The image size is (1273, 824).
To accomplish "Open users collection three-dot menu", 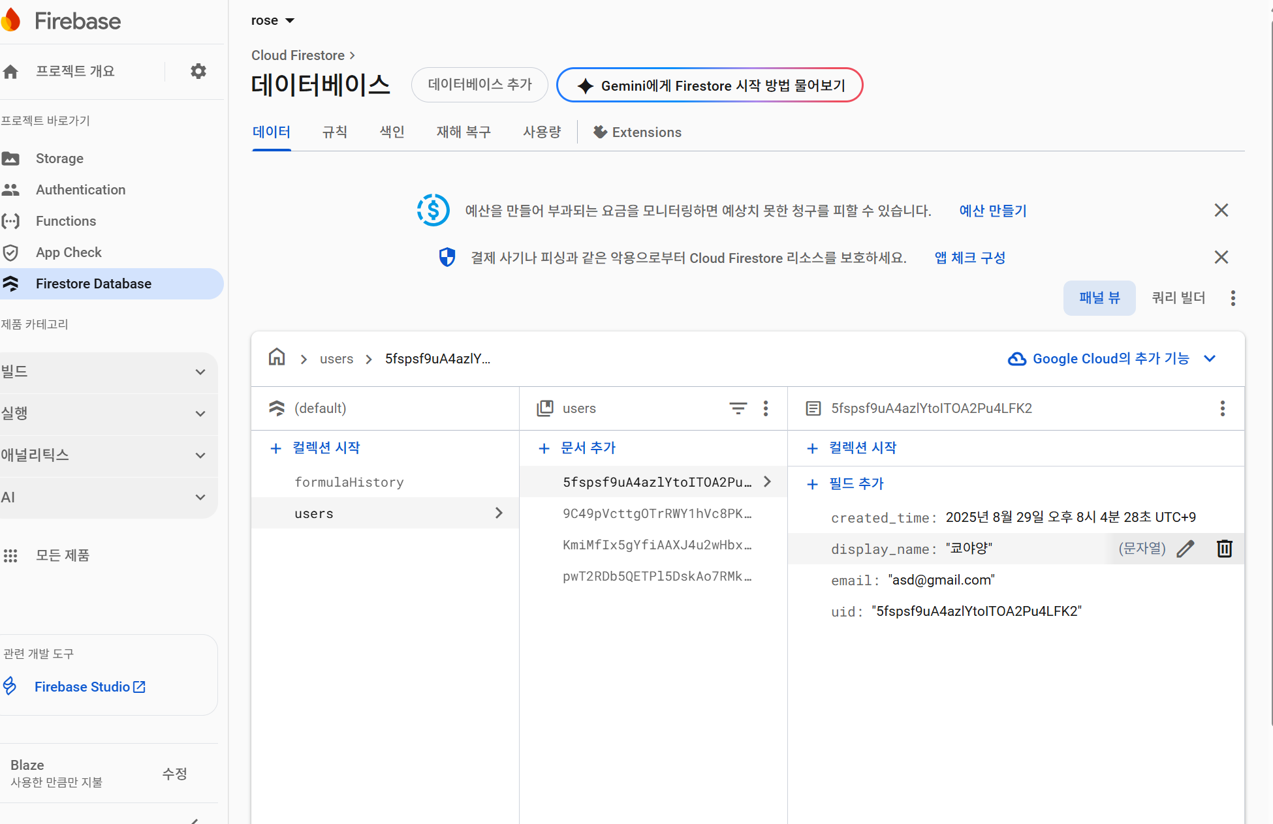I will tap(766, 408).
